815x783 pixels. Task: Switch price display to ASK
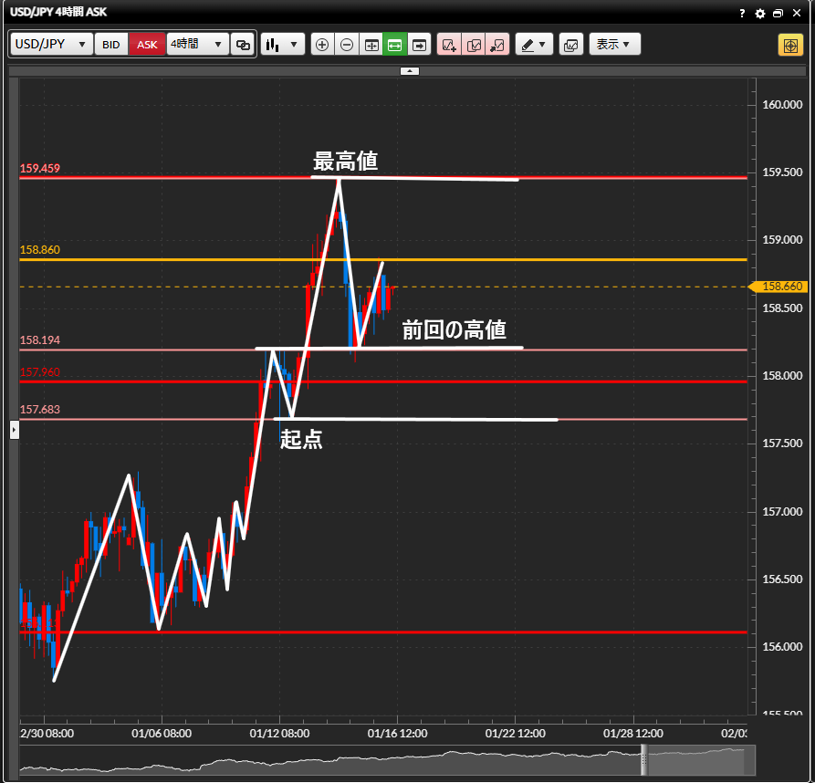[147, 45]
